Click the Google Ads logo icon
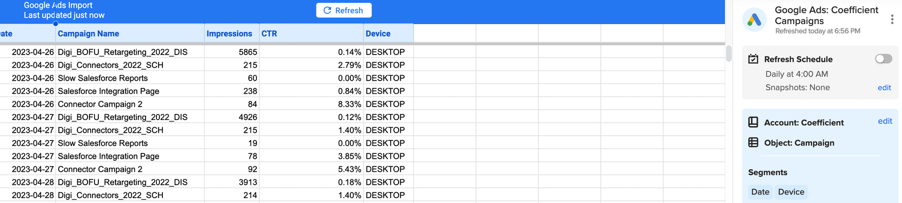This screenshot has height=203, width=902. click(754, 20)
